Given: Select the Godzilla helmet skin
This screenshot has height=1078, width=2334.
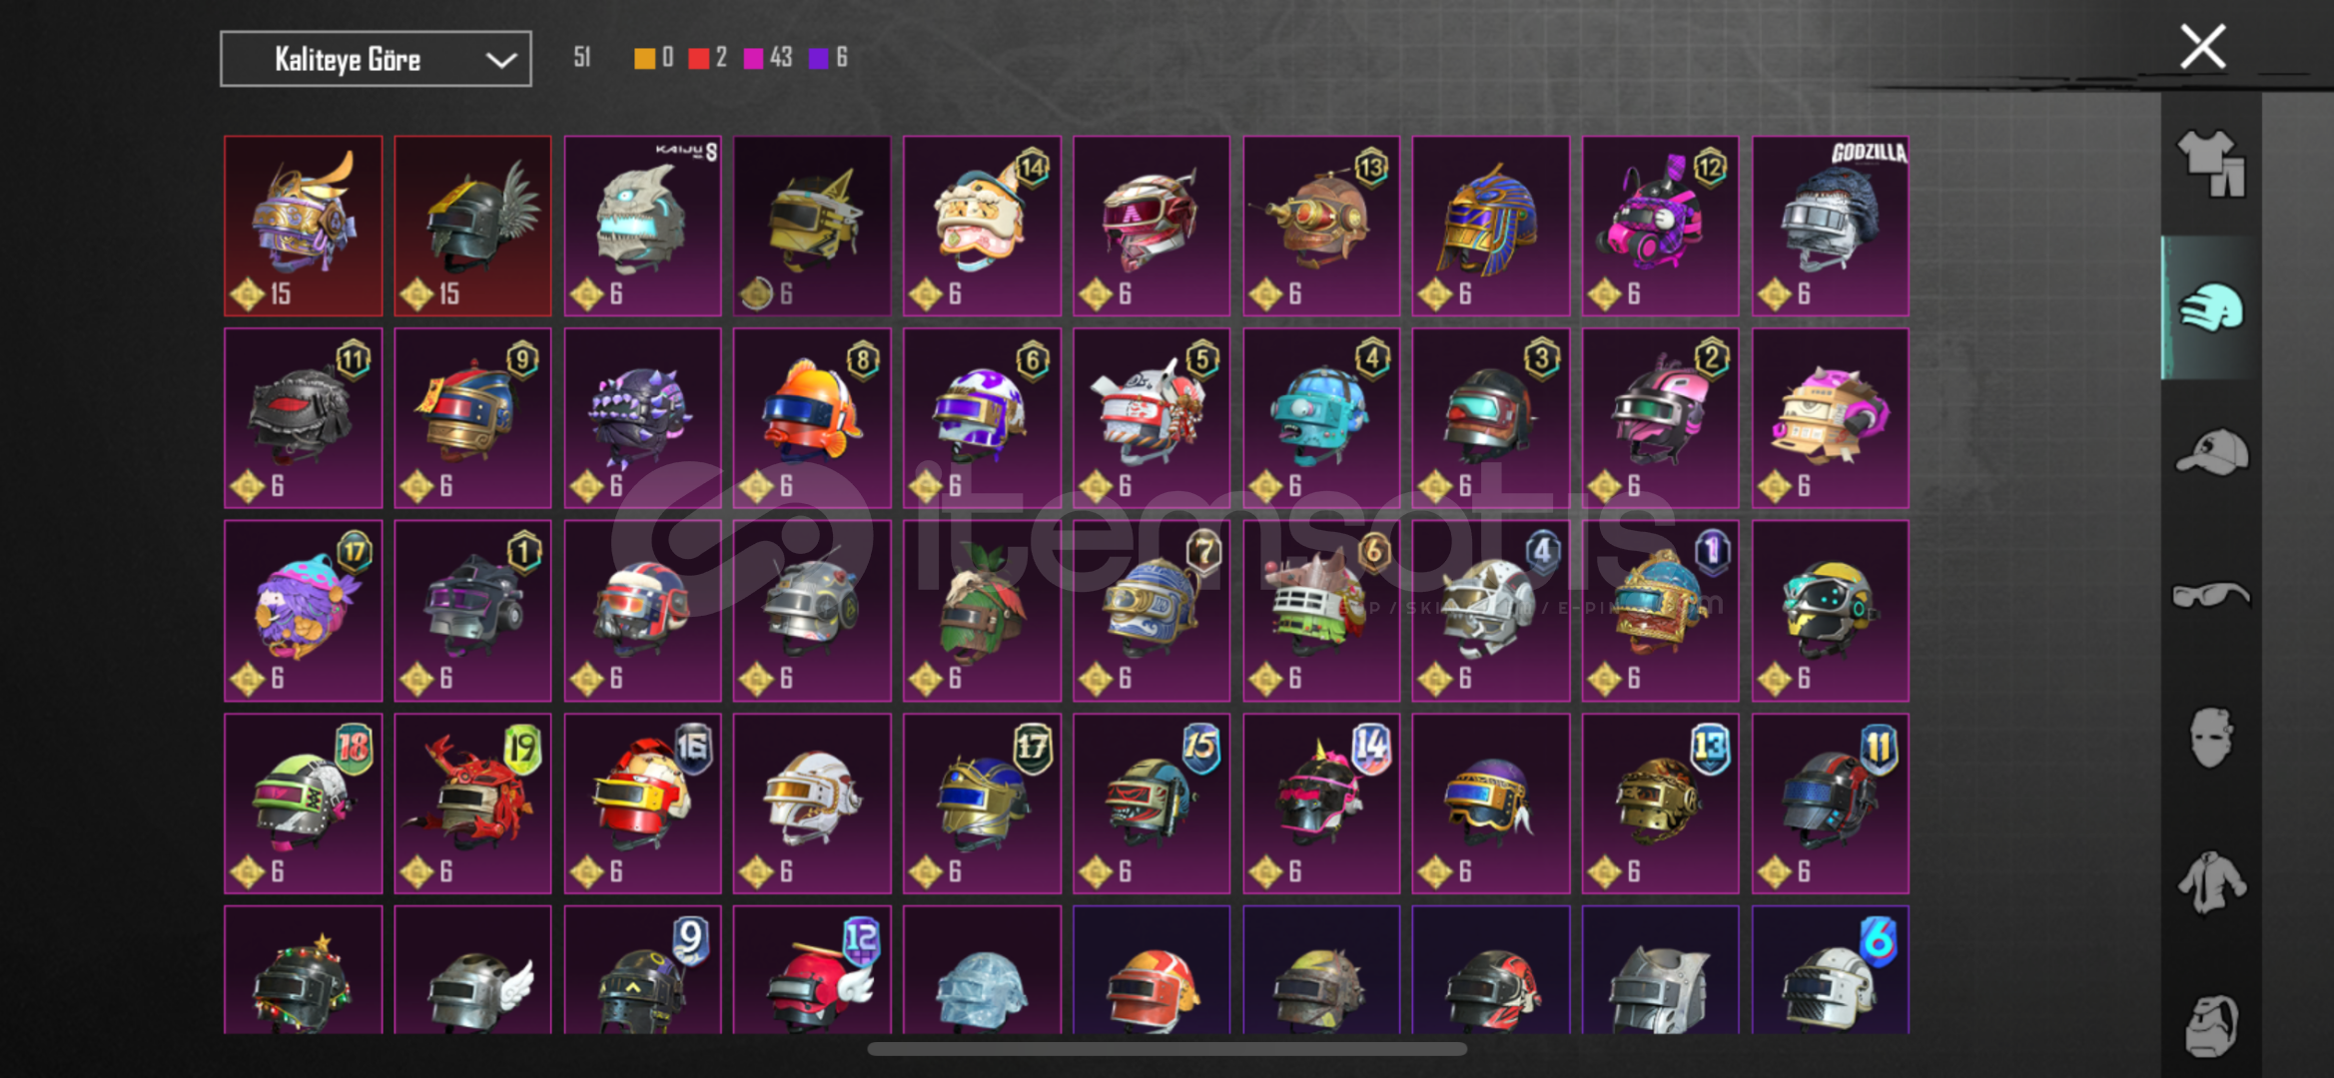Looking at the screenshot, I should point(1830,226).
